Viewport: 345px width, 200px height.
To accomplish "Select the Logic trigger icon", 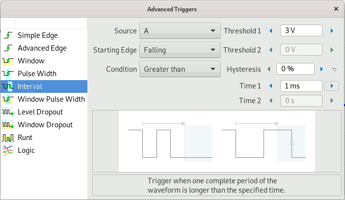I will click(x=8, y=150).
